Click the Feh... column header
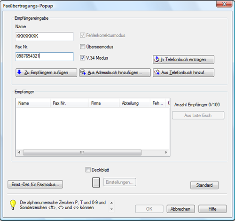The height and width of the screenshot is (221, 235). tap(158, 103)
